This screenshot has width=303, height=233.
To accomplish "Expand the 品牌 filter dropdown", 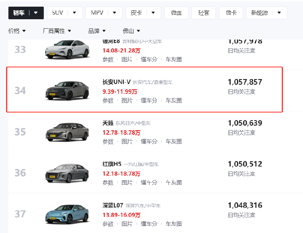I will (97, 31).
